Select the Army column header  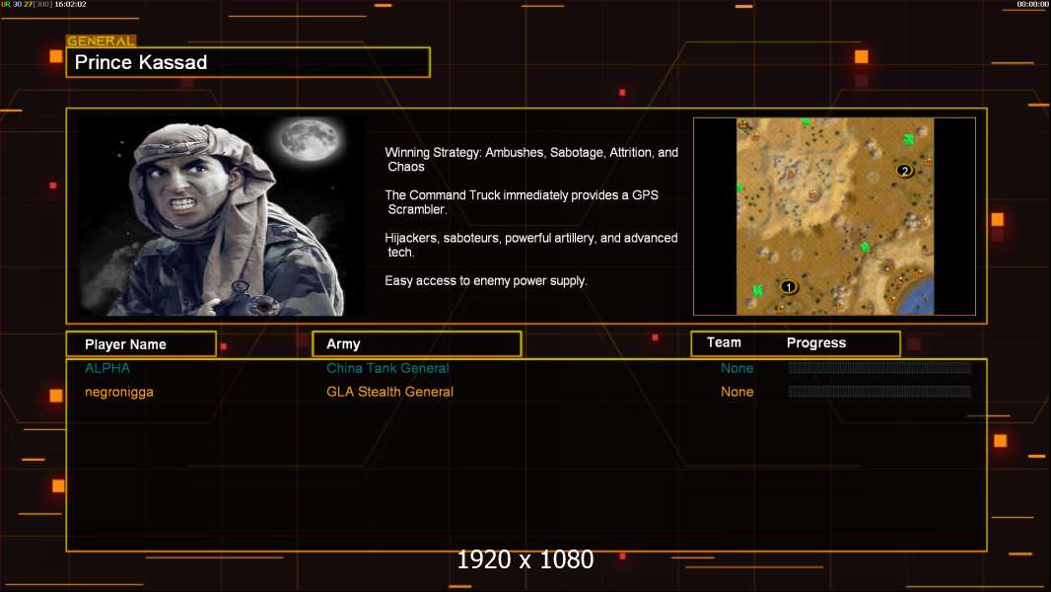pos(417,344)
